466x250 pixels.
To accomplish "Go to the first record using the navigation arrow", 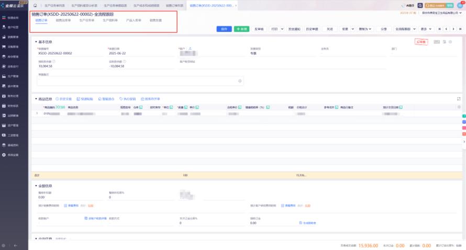I will click(439, 29).
